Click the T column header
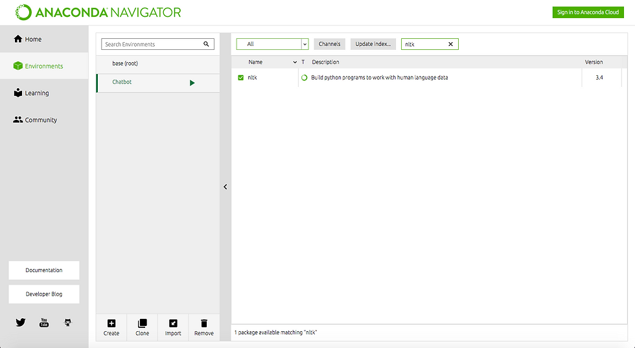Screen dimensions: 635x348 pyautogui.click(x=303, y=62)
